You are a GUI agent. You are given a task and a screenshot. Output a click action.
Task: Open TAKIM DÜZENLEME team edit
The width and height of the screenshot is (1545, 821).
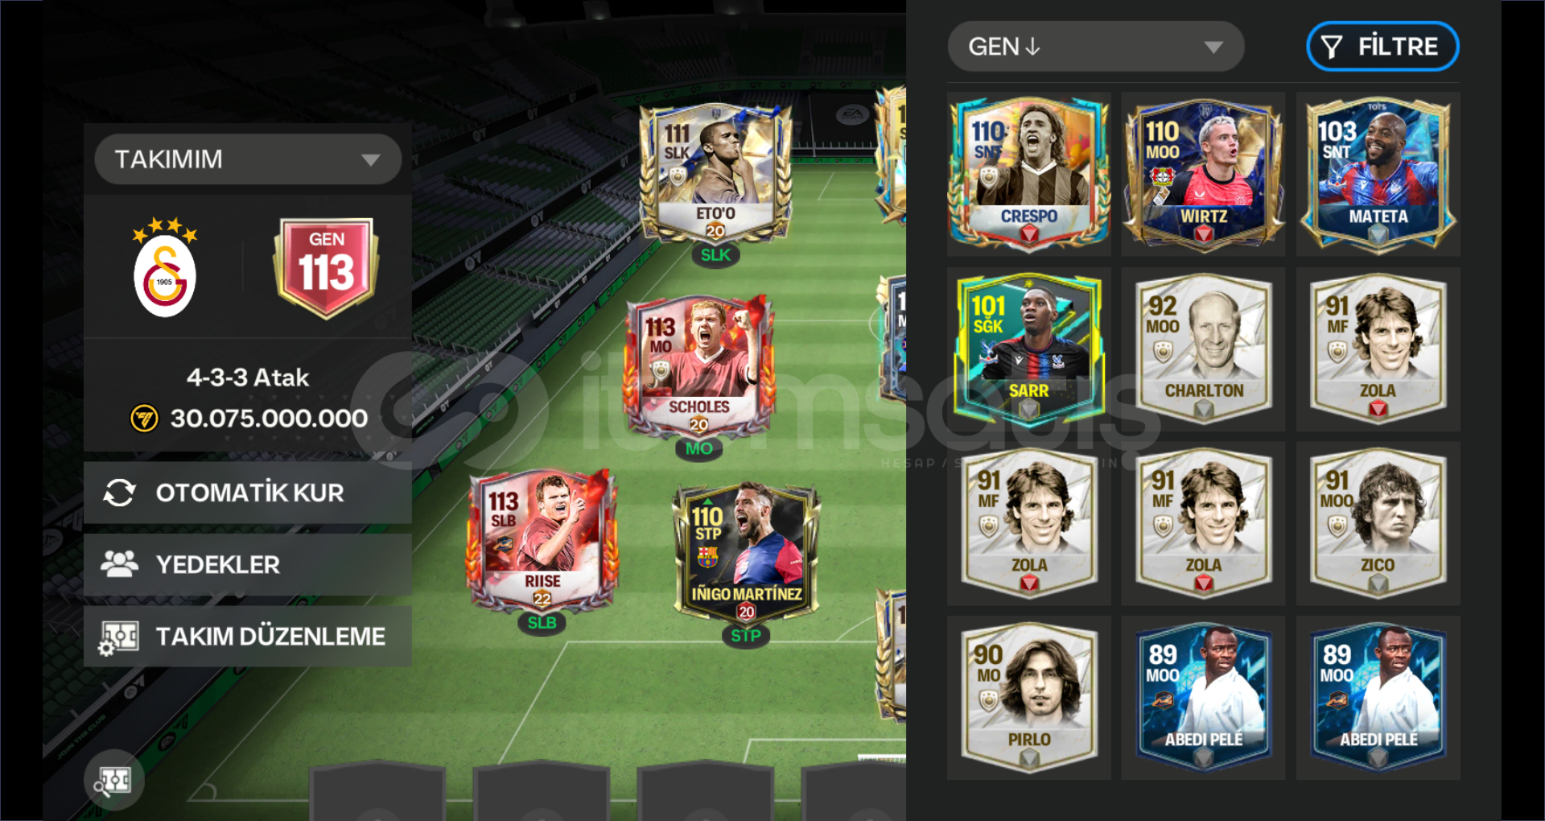click(x=248, y=636)
